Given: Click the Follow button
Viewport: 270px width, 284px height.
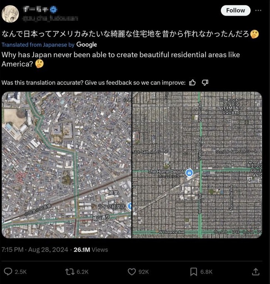Looking at the screenshot, I should click(236, 10).
